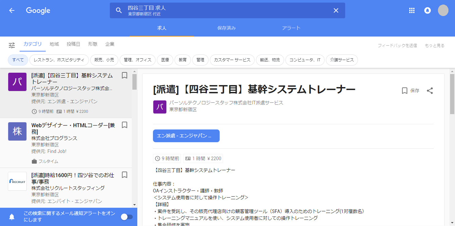Open the account avatar menu
The width and height of the screenshot is (455, 226).
click(x=443, y=11)
